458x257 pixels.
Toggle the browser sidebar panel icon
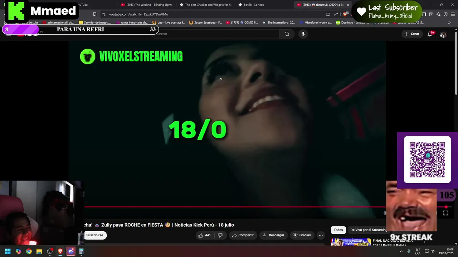coord(424,14)
